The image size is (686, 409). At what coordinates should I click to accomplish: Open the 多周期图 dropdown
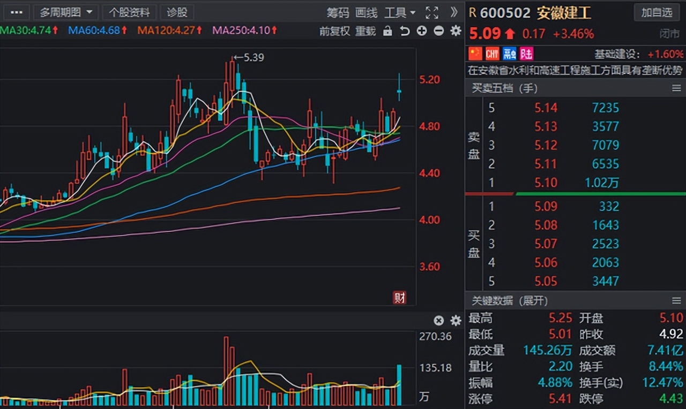coord(65,12)
